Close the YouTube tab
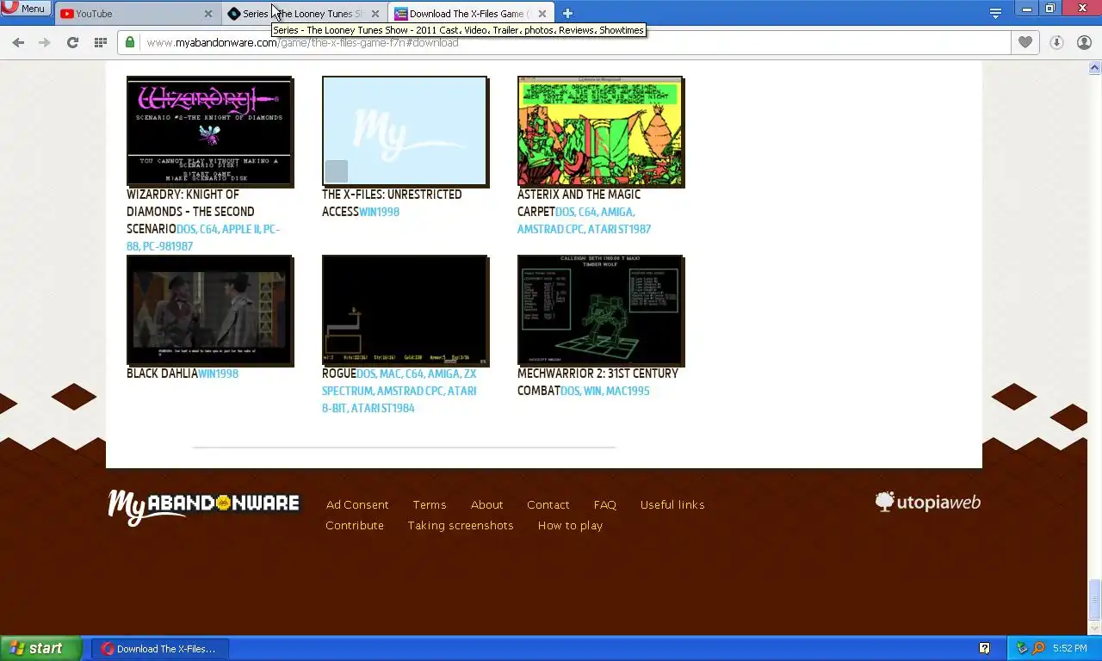This screenshot has width=1102, height=661. (208, 14)
